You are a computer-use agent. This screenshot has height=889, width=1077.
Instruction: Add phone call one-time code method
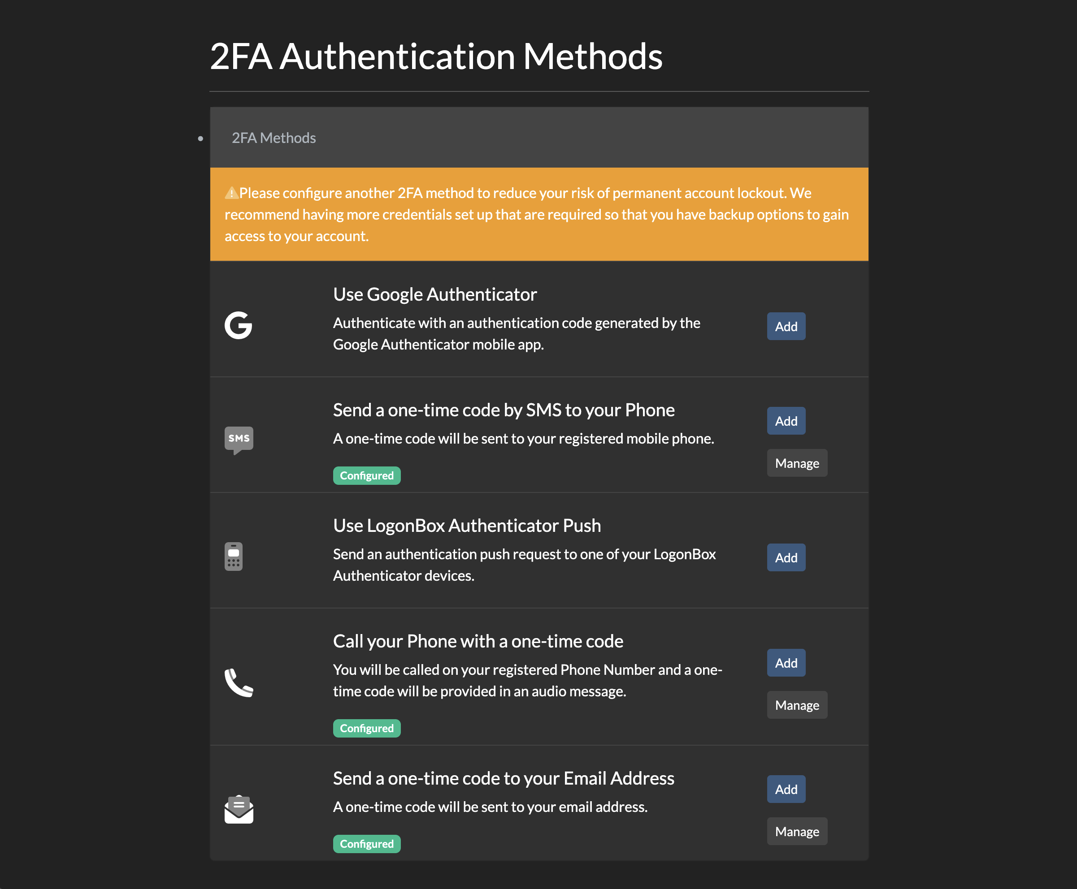click(786, 663)
